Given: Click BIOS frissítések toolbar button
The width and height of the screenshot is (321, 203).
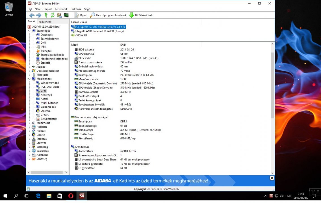Looking at the screenshot, I should pyautogui.click(x=141, y=15).
